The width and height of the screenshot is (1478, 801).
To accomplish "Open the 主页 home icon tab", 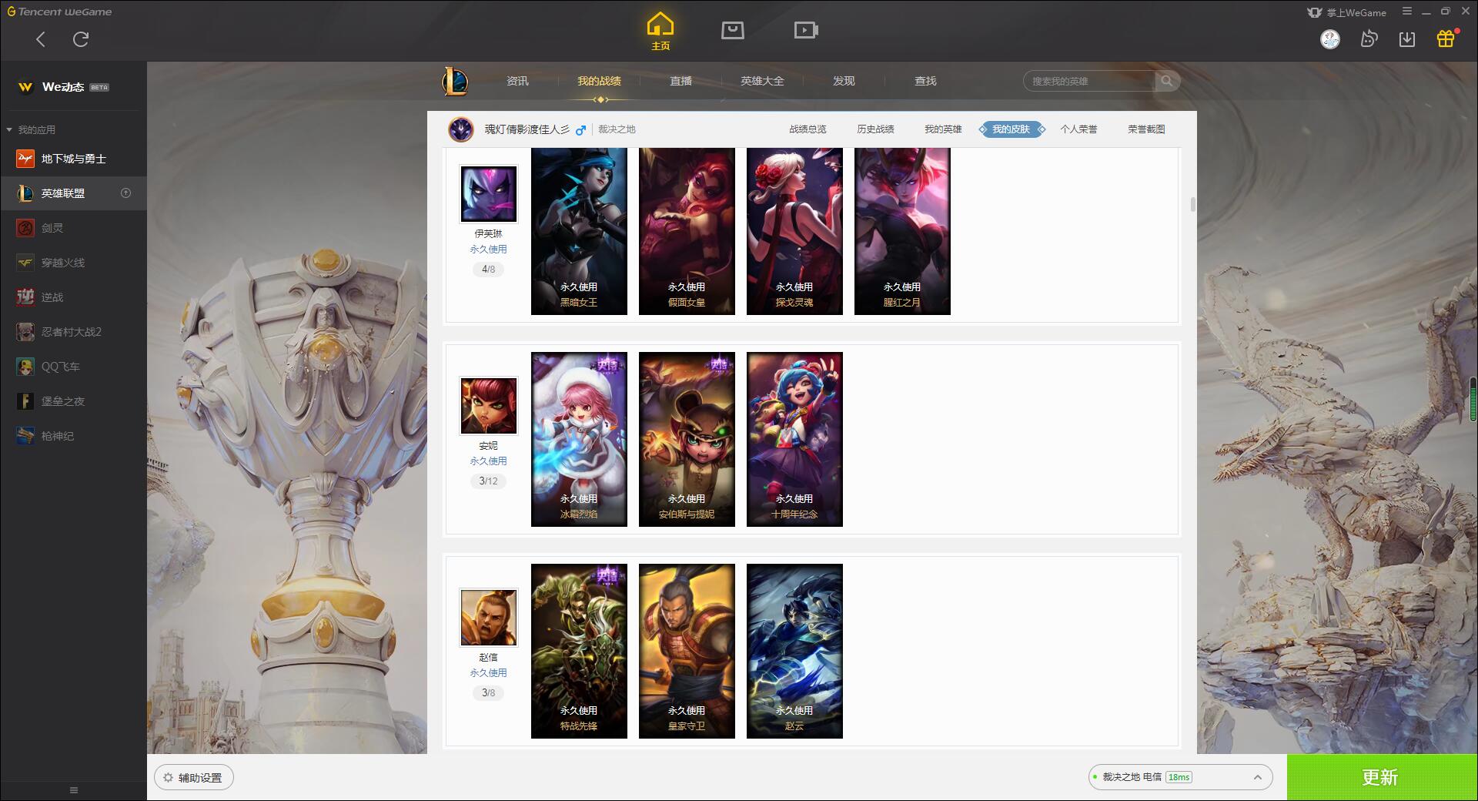I will 660,32.
